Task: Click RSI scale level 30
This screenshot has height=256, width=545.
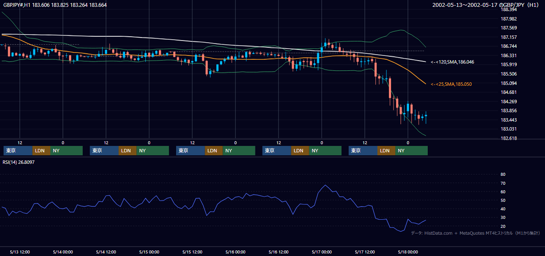Action: click(503, 217)
